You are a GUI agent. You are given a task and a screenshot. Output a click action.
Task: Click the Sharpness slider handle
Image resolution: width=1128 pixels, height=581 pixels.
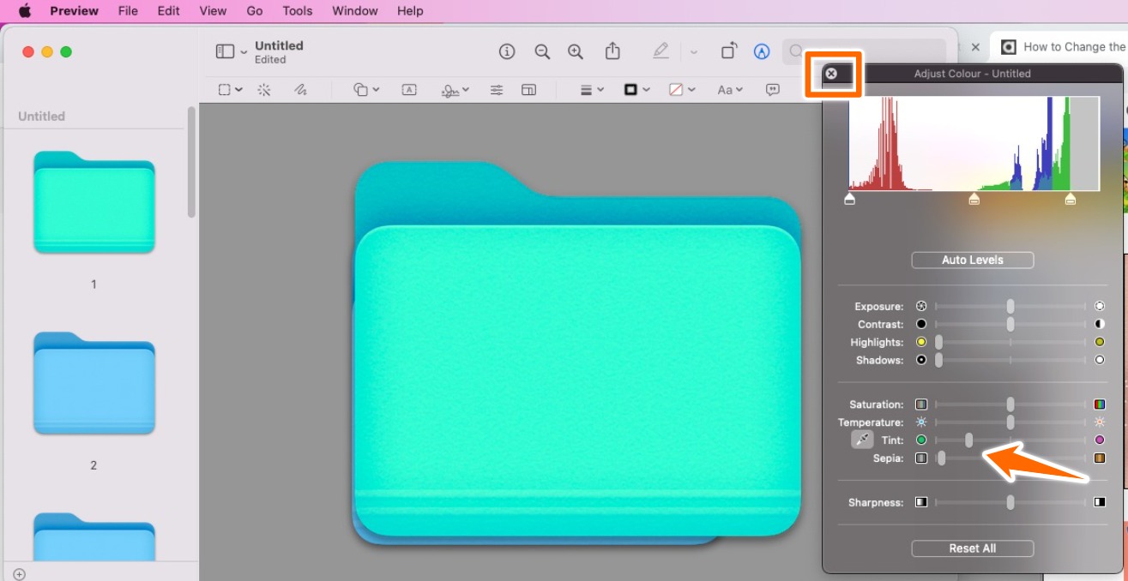[x=1010, y=502]
